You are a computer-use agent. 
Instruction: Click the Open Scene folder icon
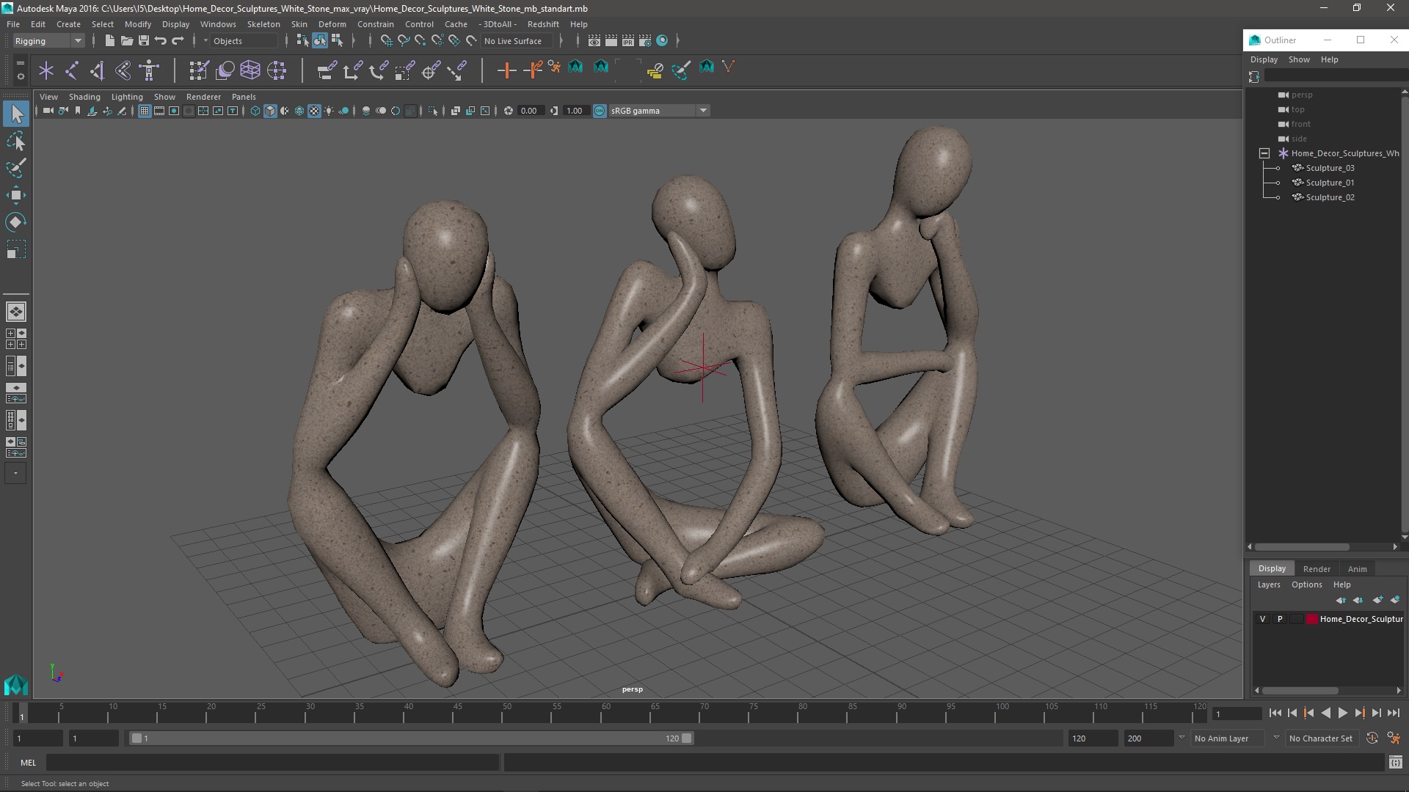(126, 41)
